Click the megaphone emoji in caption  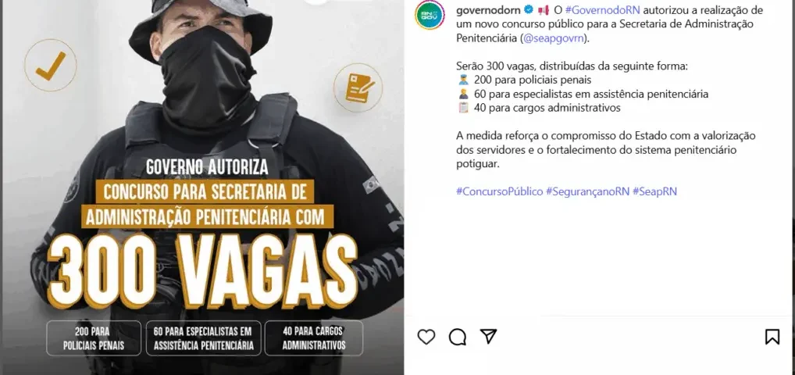pos(544,10)
